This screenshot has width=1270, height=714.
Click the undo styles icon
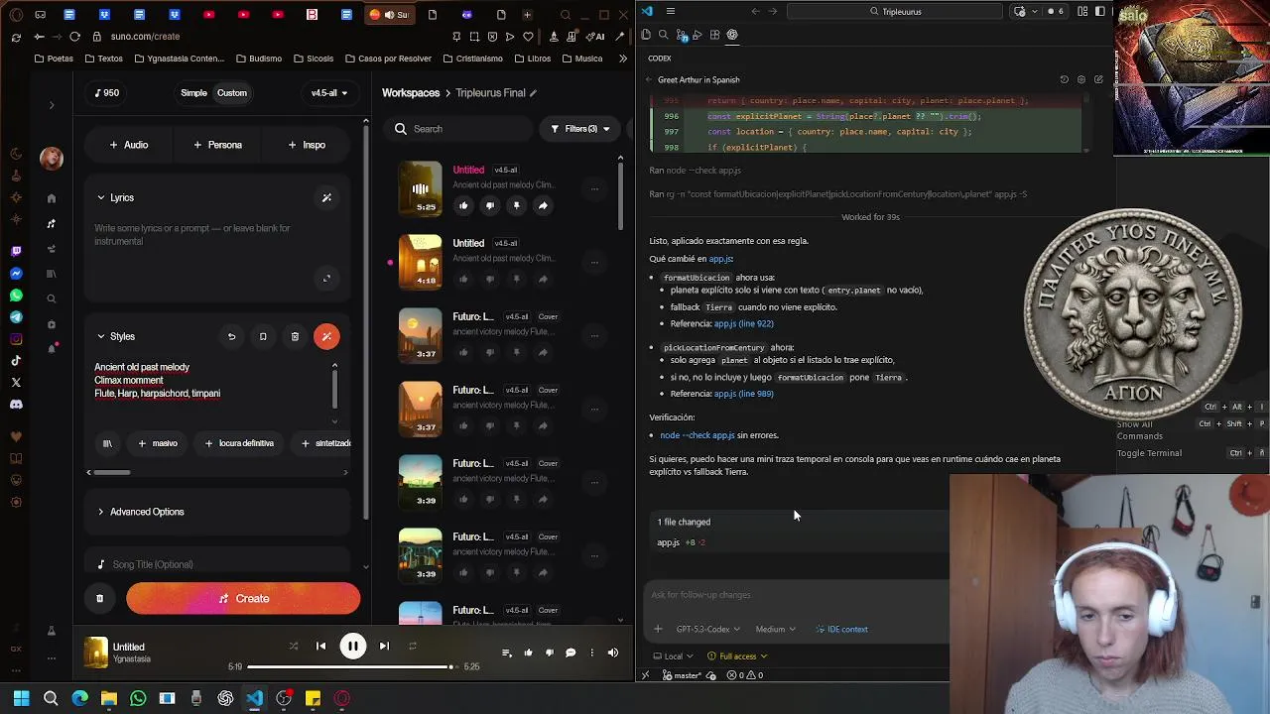tap(231, 336)
